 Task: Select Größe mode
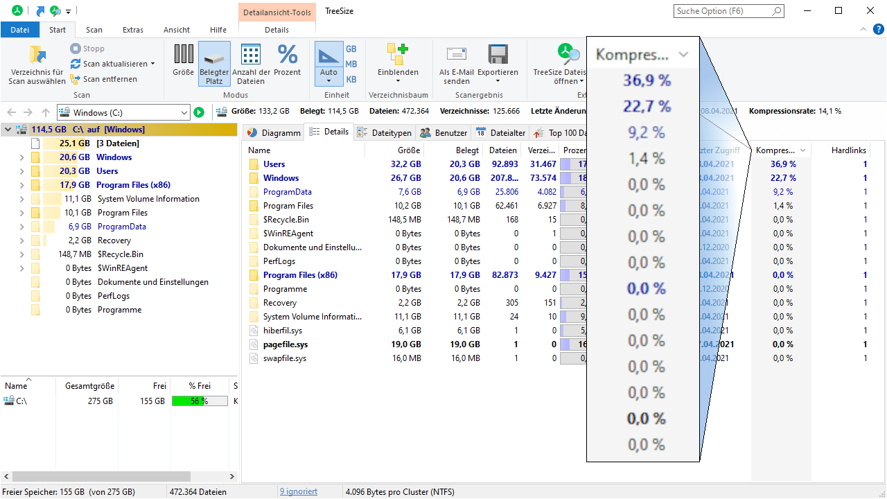click(183, 61)
